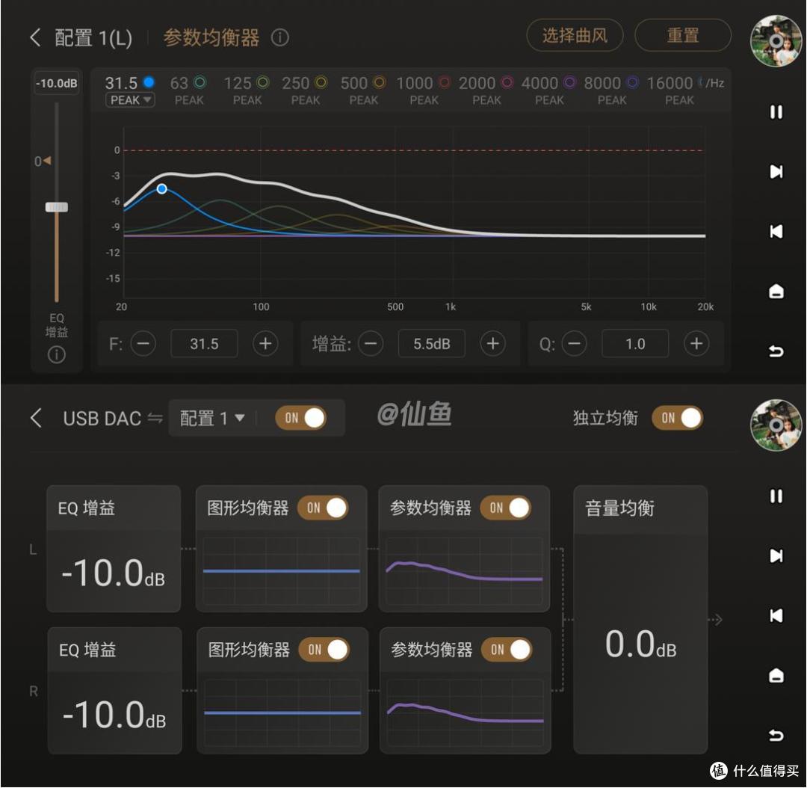Open right channel parametric EQ curve preview
The image size is (807, 788).
(x=466, y=712)
